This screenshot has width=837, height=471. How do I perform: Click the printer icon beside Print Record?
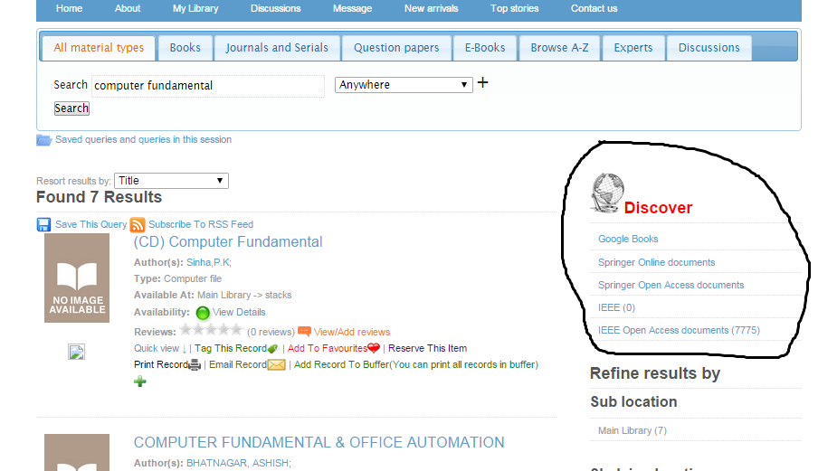195,365
